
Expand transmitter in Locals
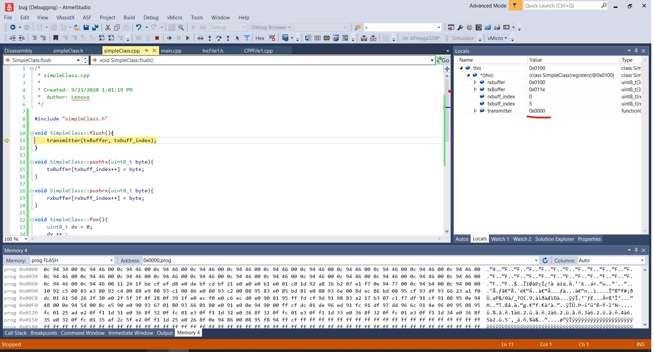(x=475, y=111)
